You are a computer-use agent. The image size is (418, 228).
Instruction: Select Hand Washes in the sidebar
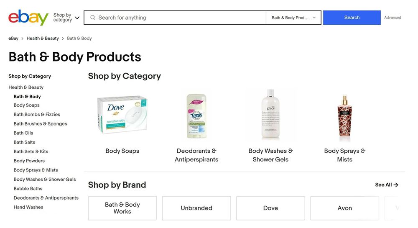click(x=28, y=207)
